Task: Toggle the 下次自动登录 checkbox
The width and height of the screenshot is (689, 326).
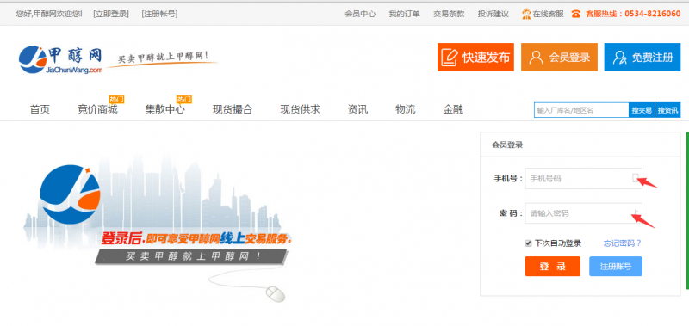Action: pos(528,243)
